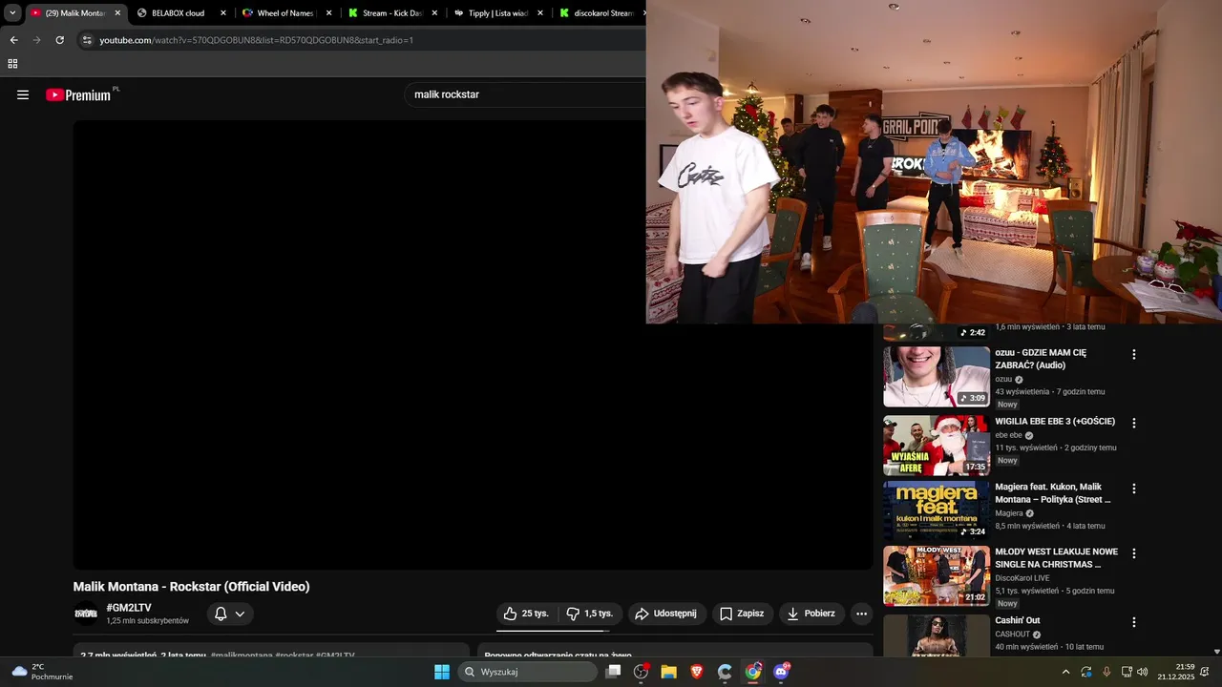Dislike the video (1,5 tys. thumbs down)
The height and width of the screenshot is (687, 1222).
[x=591, y=614]
